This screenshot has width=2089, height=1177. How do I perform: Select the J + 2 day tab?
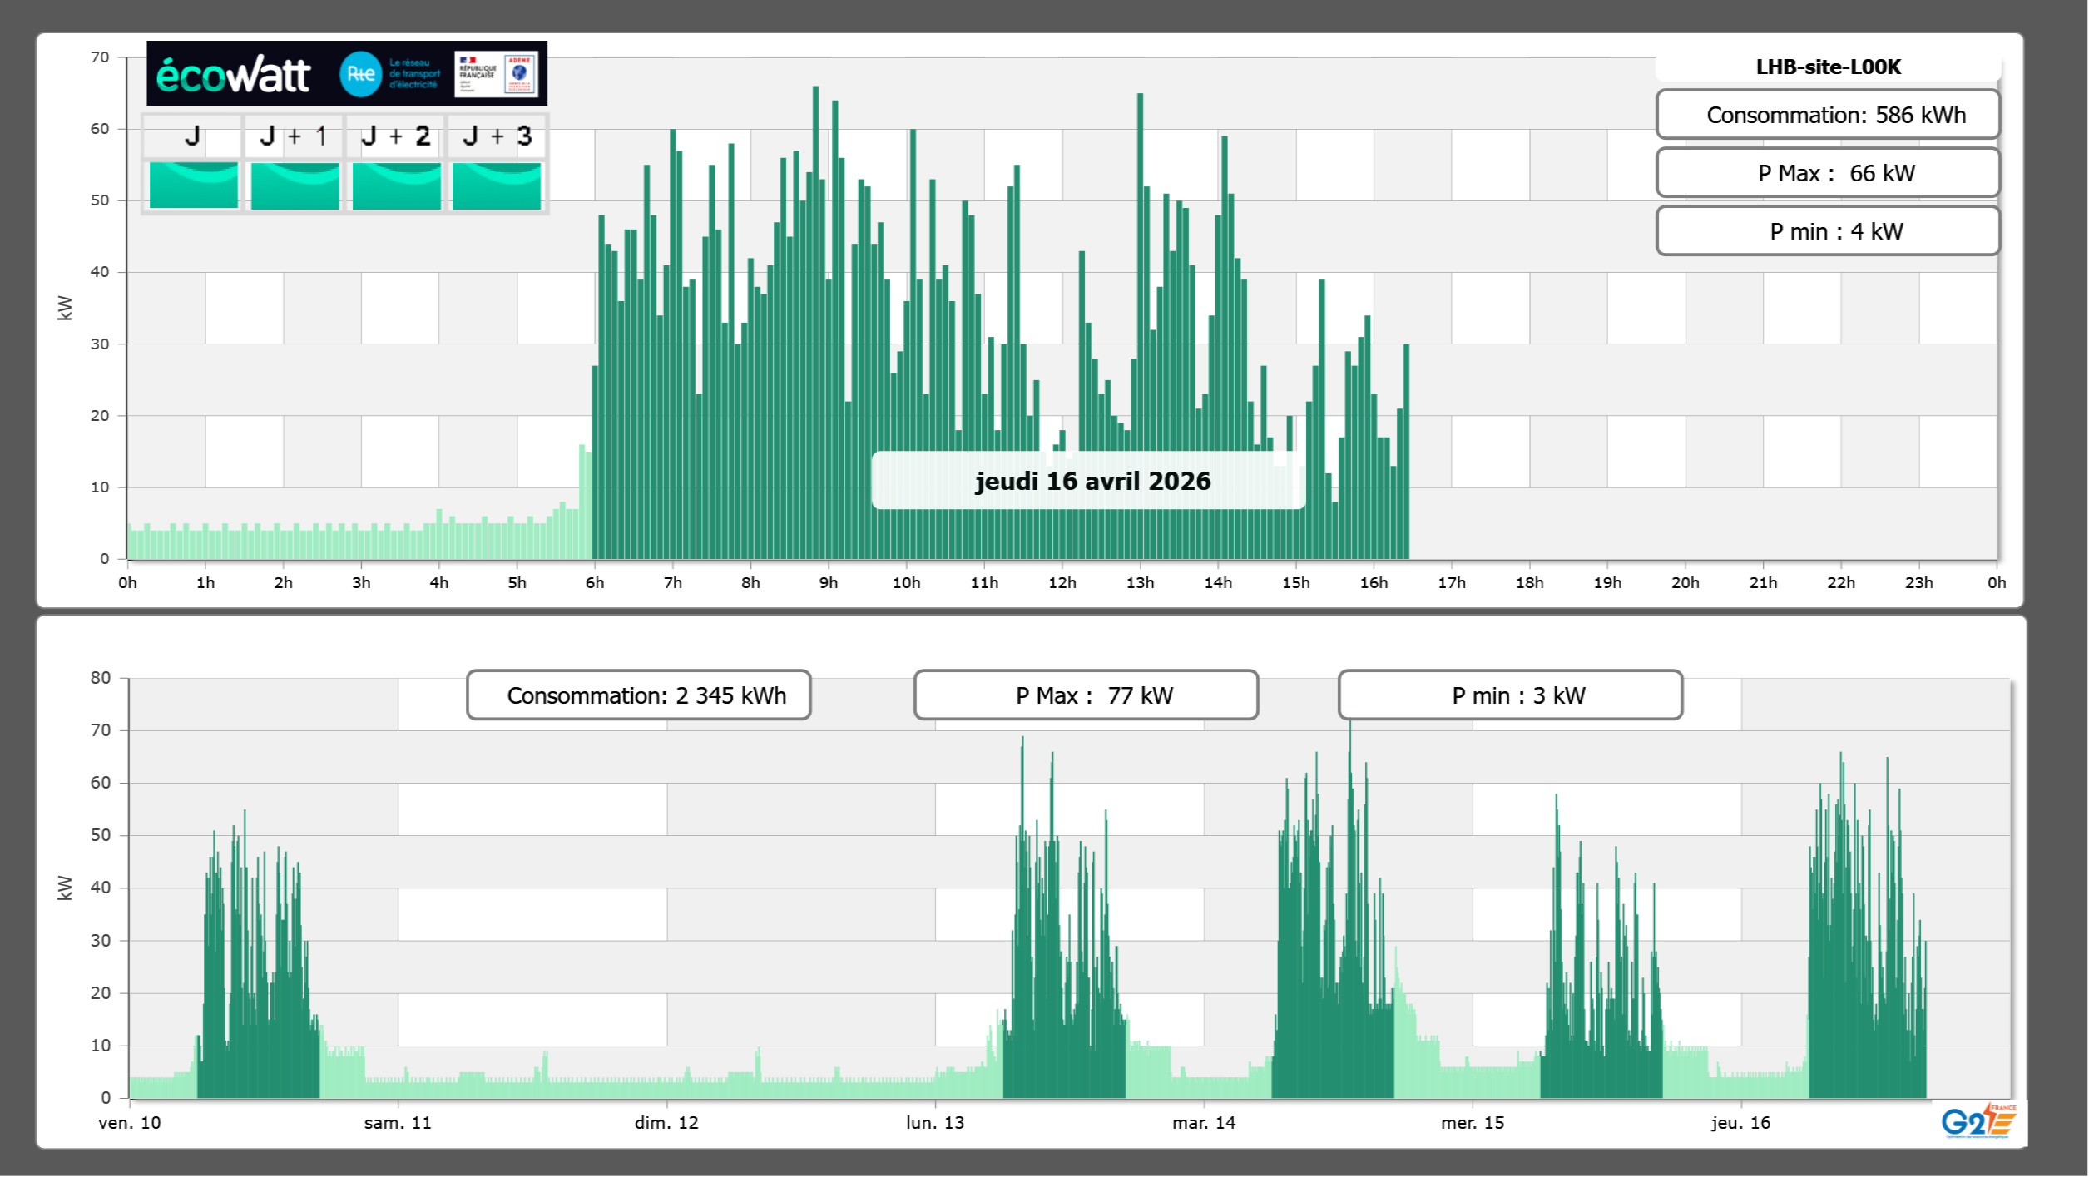396,136
